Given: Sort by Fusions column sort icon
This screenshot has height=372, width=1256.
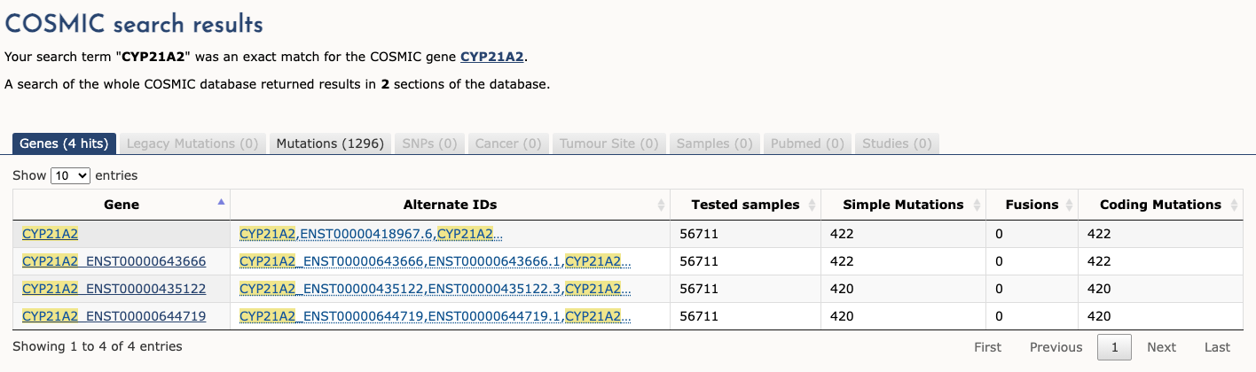Looking at the screenshot, I should point(1069,205).
